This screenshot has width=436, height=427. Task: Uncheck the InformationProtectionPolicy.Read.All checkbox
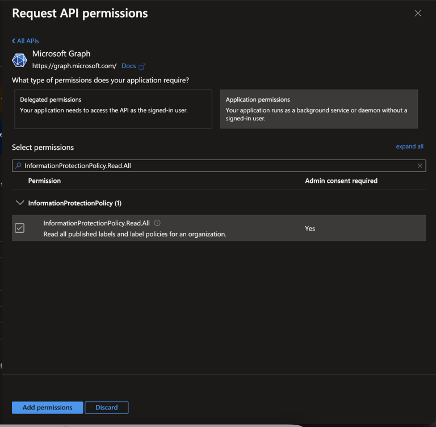(20, 228)
